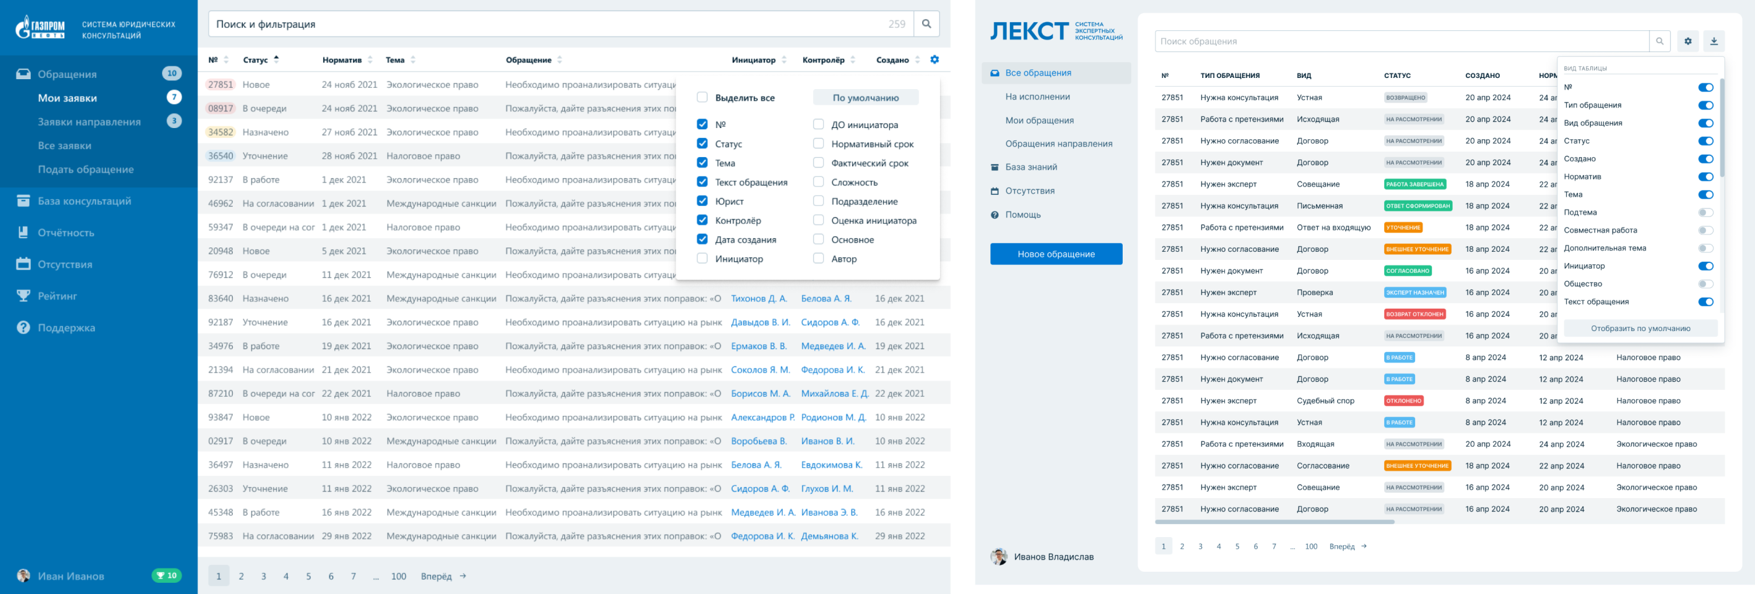The width and height of the screenshot is (1755, 594).
Task: Open Мои заявки in the sidebar
Action: pos(67,98)
